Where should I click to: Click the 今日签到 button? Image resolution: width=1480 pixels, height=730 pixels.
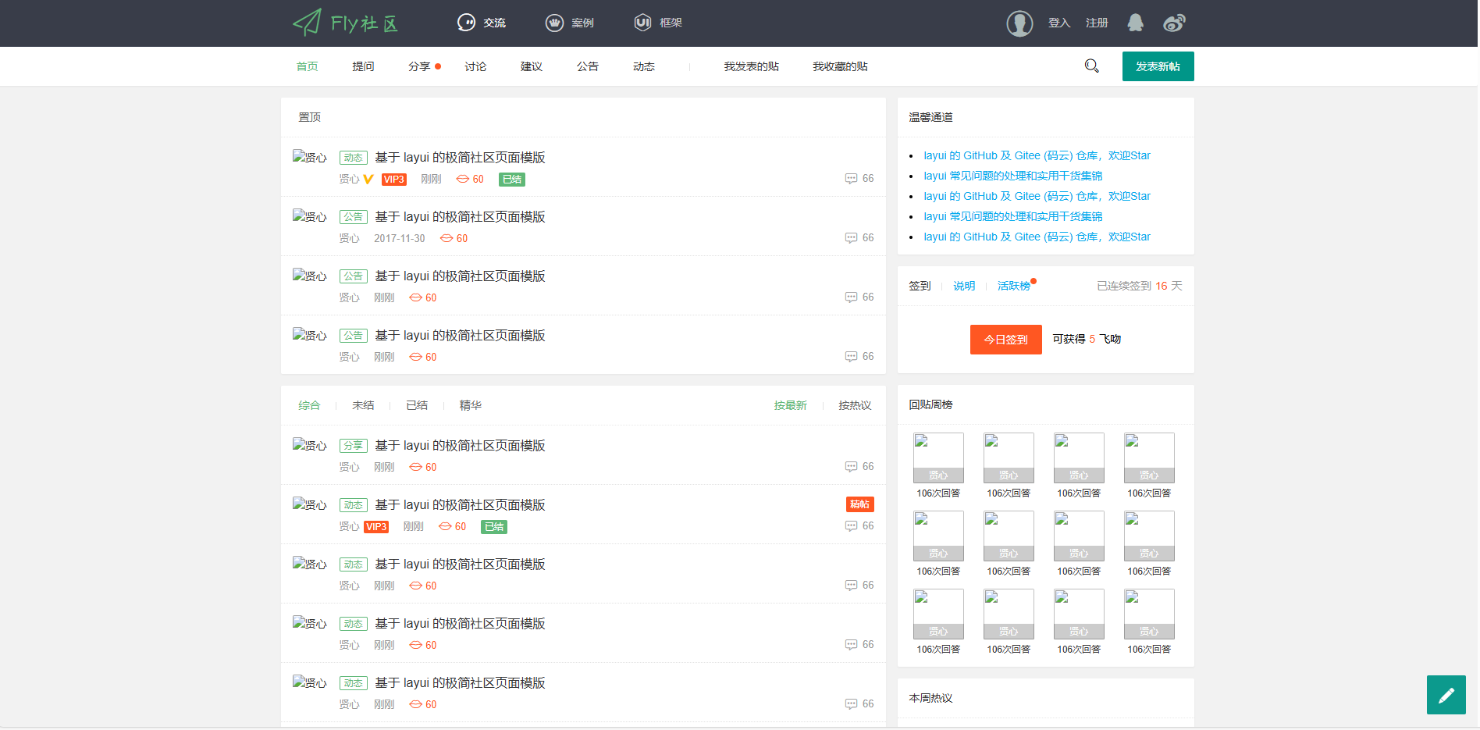(x=1006, y=340)
